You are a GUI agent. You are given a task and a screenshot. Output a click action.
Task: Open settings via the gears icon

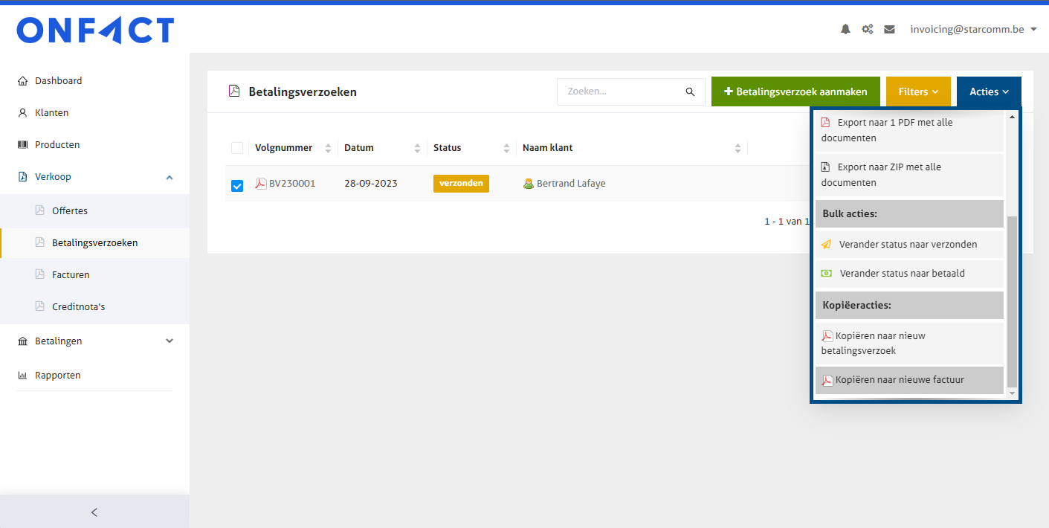[867, 30]
